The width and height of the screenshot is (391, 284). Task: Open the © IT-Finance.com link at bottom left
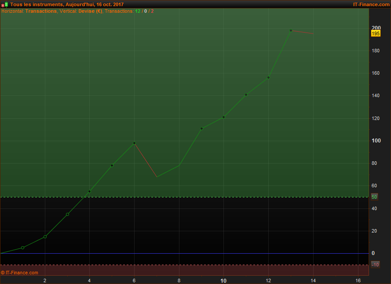19,273
